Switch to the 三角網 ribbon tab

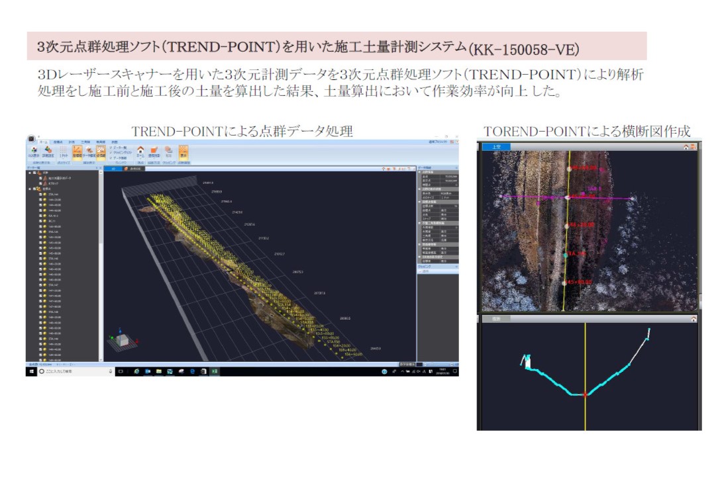click(x=86, y=142)
